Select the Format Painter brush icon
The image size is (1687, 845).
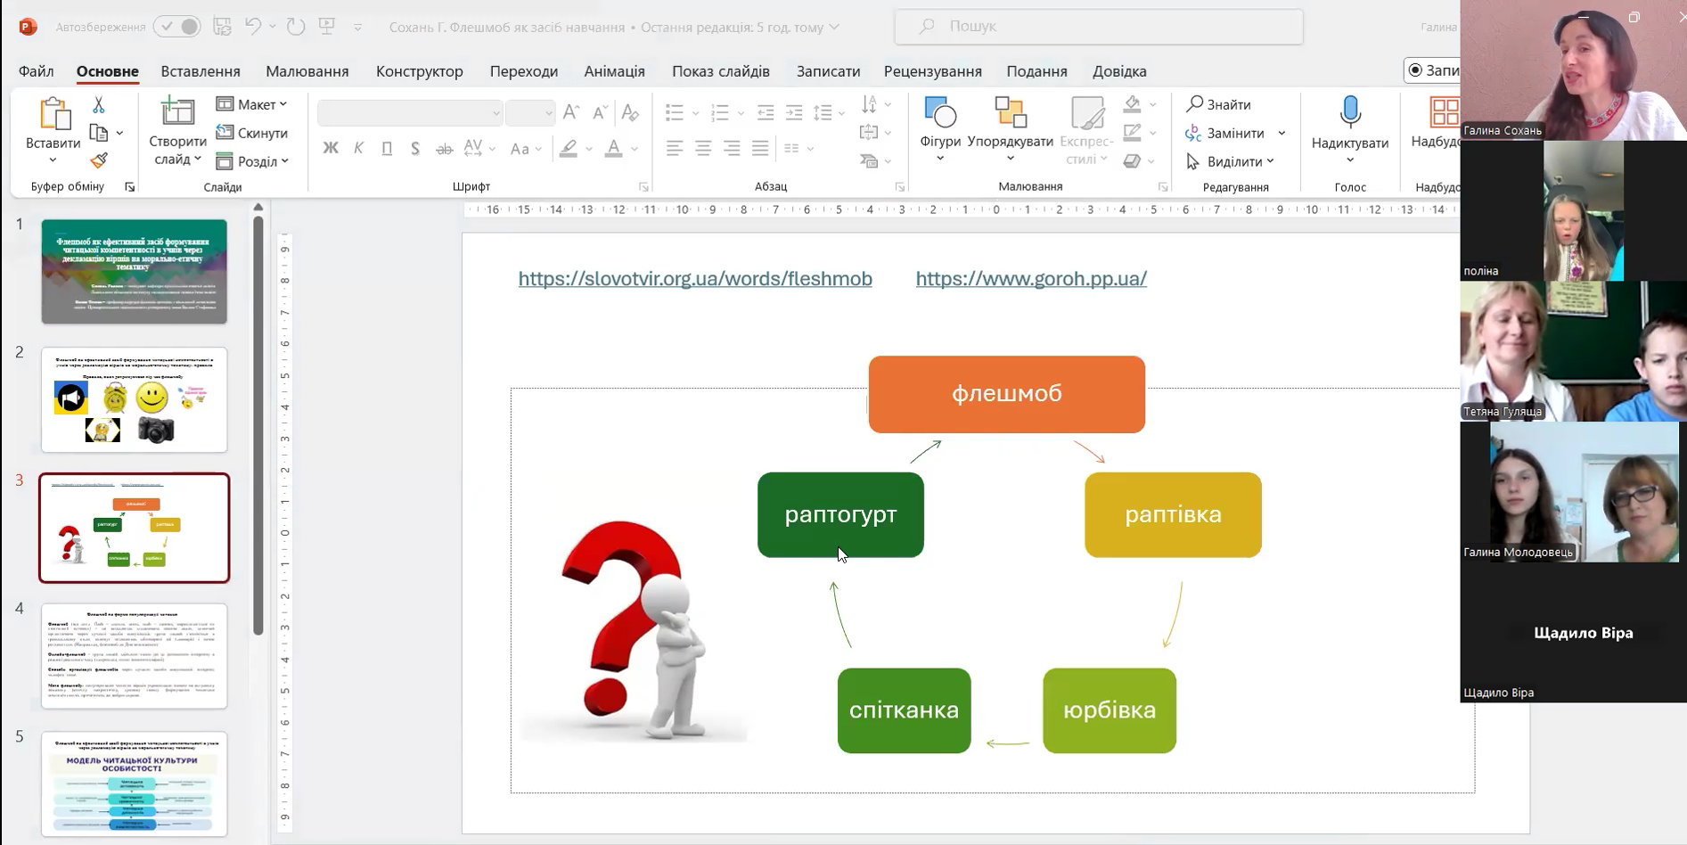click(x=99, y=160)
